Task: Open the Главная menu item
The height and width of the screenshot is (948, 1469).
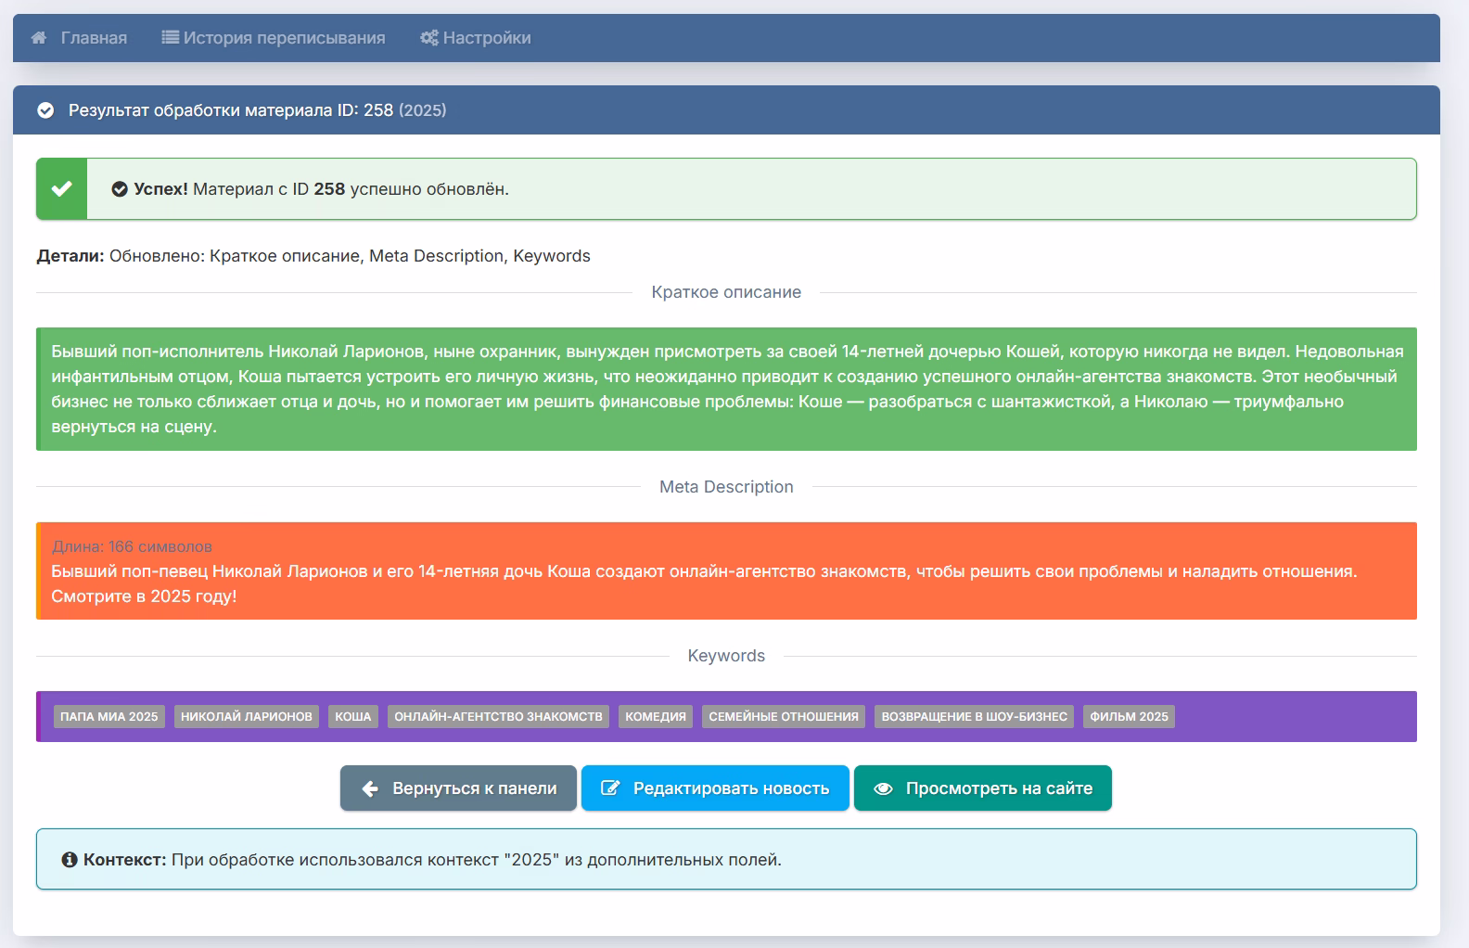Action: 94,38
